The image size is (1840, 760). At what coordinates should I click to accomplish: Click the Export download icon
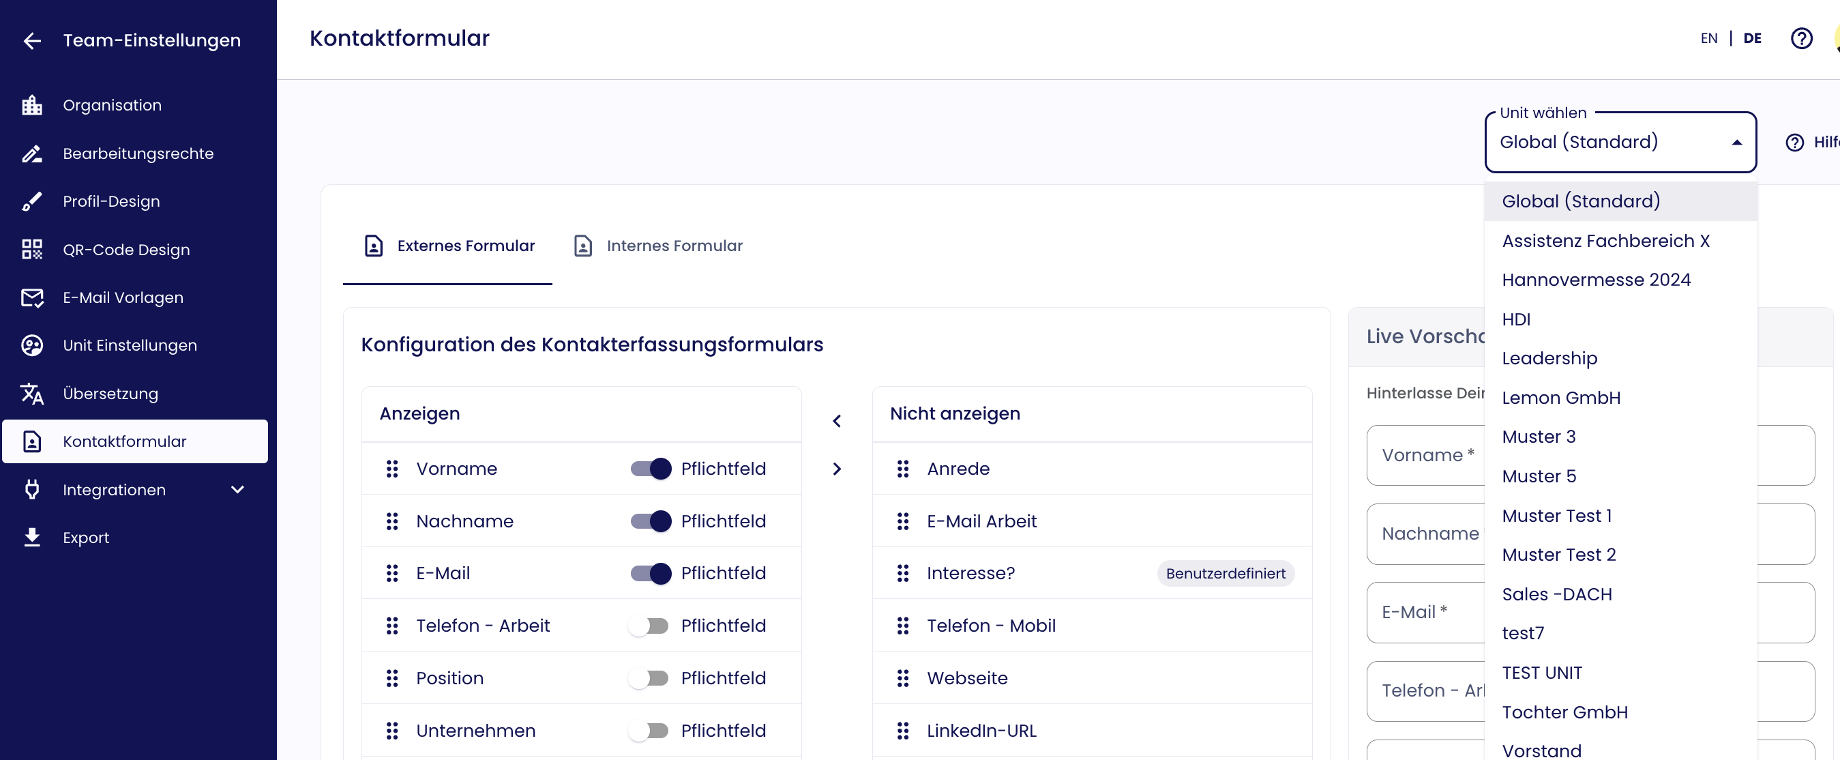[32, 537]
